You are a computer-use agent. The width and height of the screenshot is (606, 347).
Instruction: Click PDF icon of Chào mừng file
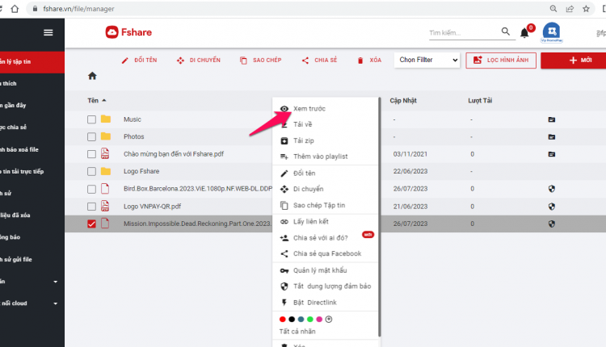105,153
